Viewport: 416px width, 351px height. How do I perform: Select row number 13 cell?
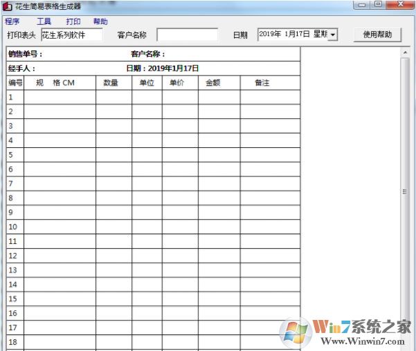click(x=15, y=270)
